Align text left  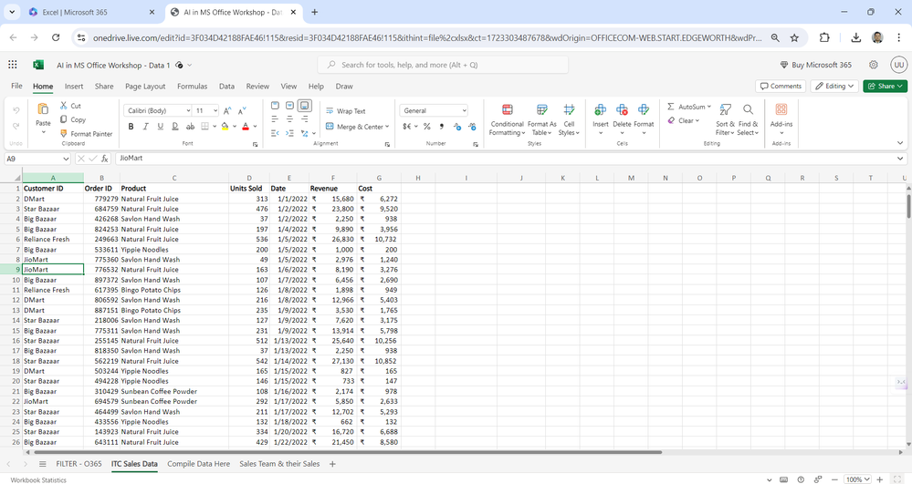275,118
